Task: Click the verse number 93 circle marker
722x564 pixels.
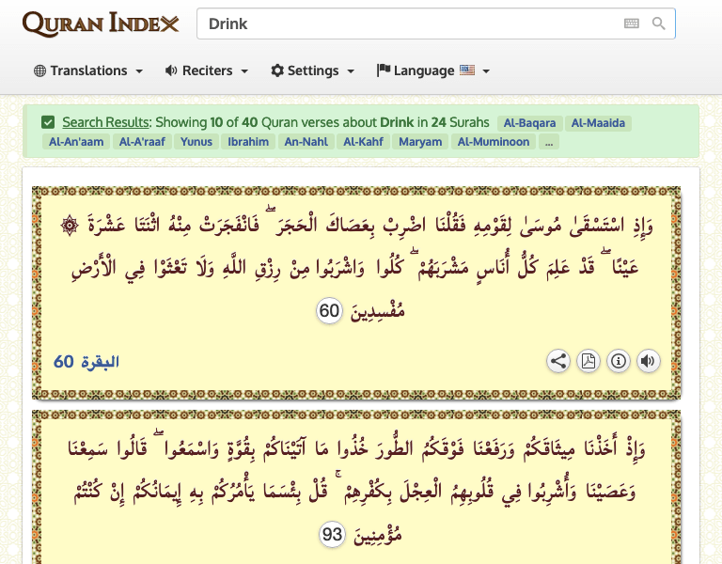Action: 332,535
